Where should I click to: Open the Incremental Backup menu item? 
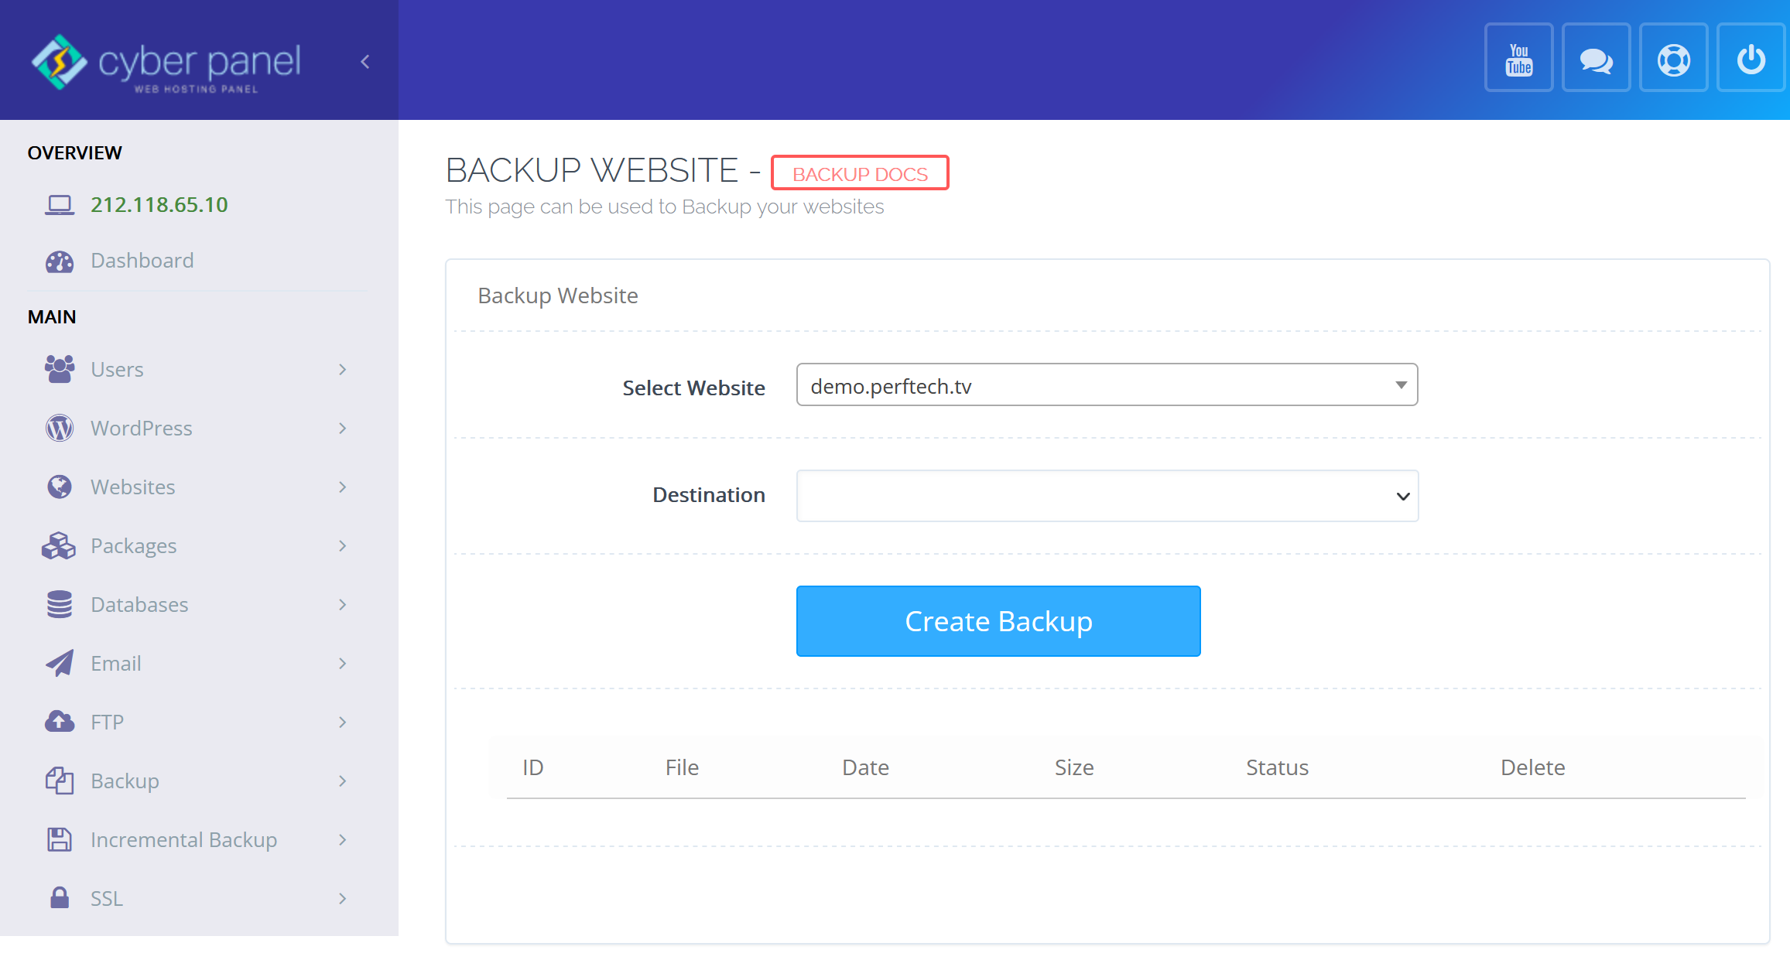click(183, 840)
